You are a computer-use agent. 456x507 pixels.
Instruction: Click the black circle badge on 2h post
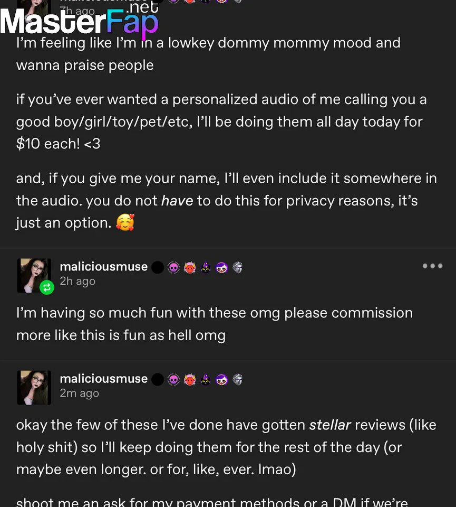point(158,268)
